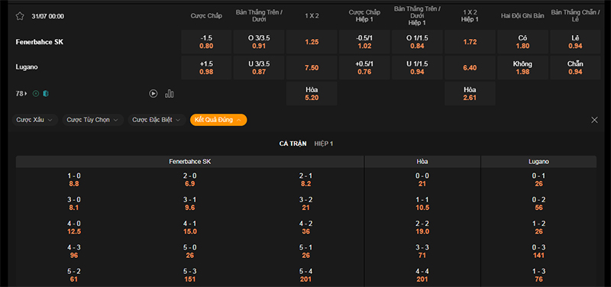Close the correct score panel with X
Viewport: 611px width, 287px height.
pos(594,120)
